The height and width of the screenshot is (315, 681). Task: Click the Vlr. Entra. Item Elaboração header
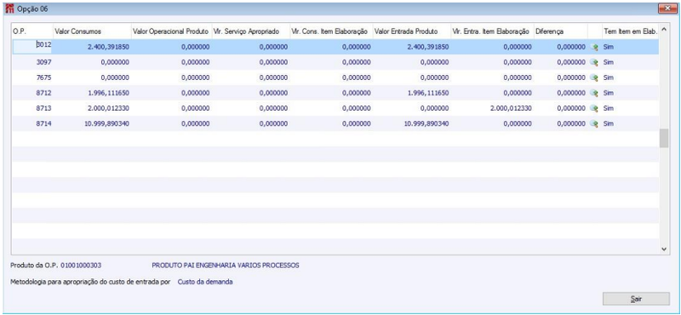point(492,31)
